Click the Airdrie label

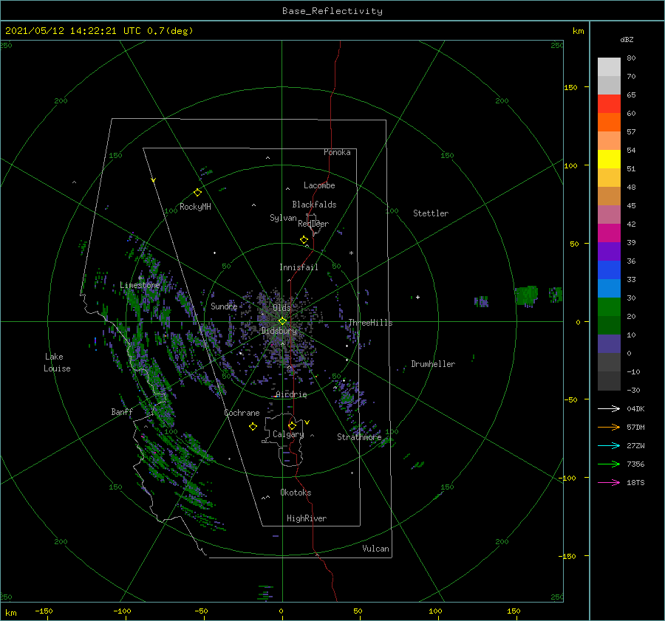pos(291,394)
